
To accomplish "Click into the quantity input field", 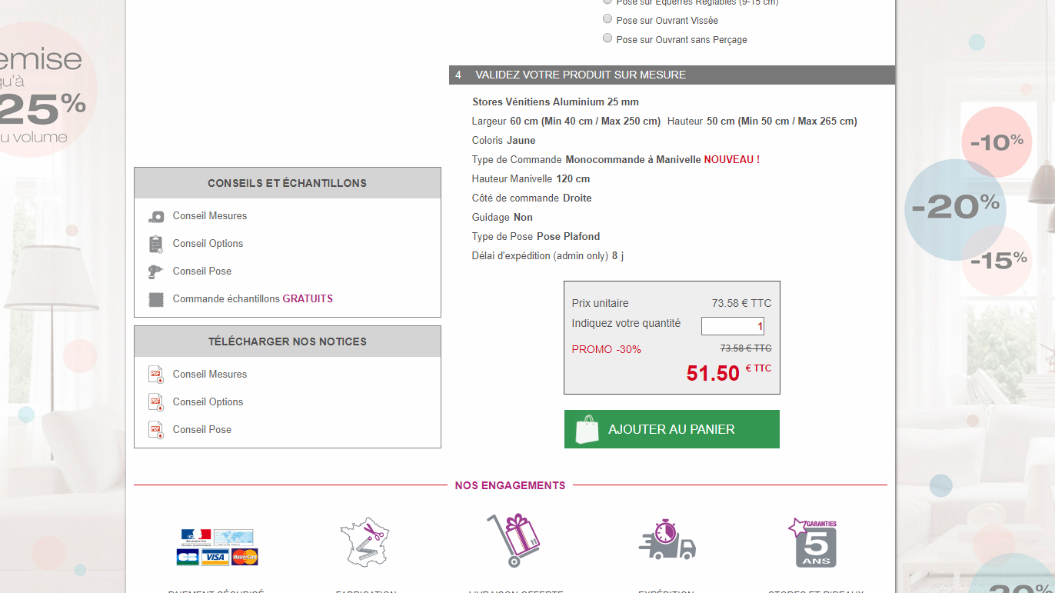I will click(732, 326).
